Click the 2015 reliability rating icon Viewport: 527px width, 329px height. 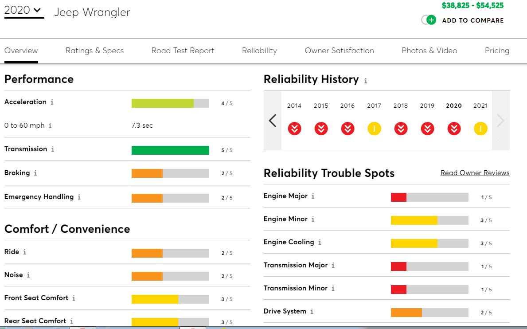(321, 129)
